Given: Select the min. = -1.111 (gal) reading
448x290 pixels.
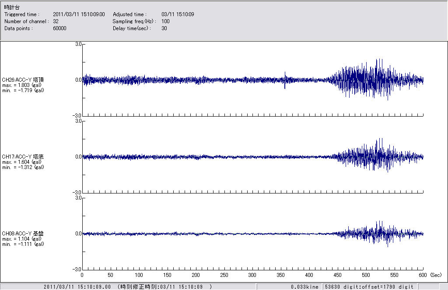Looking at the screenshot, I should [x=23, y=244].
